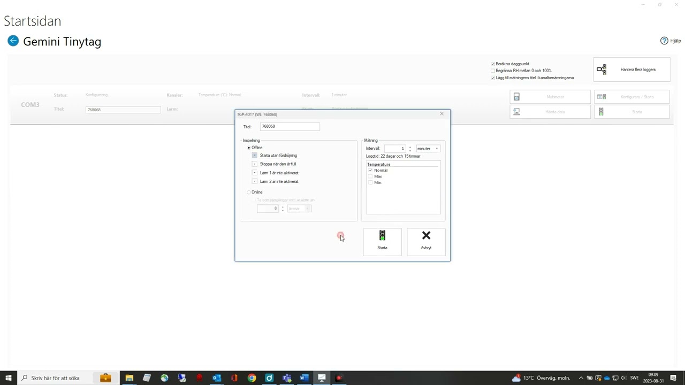The height and width of the screenshot is (385, 685).
Task: Increase the Intervall value with up arrow
Action: [410, 147]
